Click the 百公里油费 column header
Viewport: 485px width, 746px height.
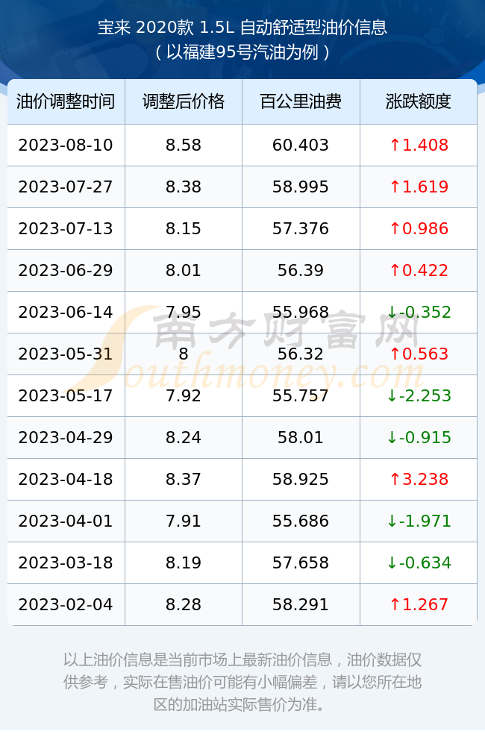[301, 101]
